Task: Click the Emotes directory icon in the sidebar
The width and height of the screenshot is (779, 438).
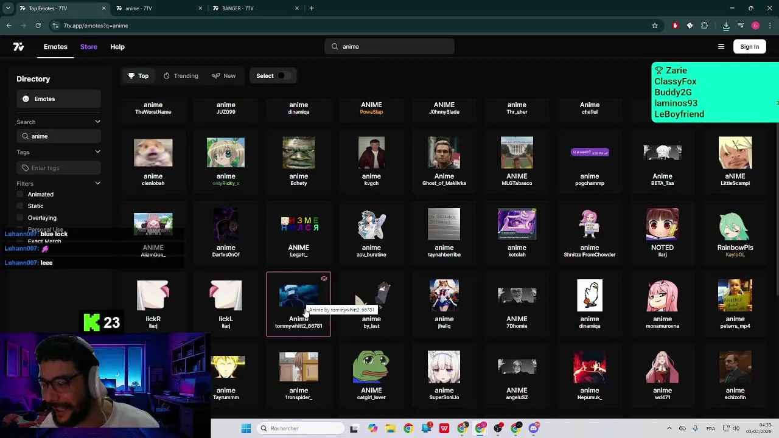Action: [x=26, y=99]
